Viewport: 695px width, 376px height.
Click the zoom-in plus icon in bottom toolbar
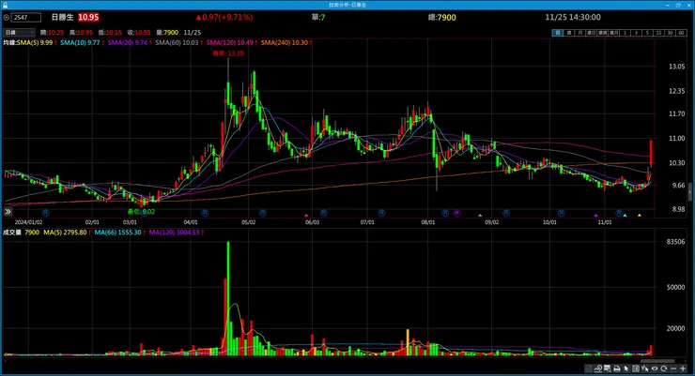pyautogui.click(x=683, y=368)
